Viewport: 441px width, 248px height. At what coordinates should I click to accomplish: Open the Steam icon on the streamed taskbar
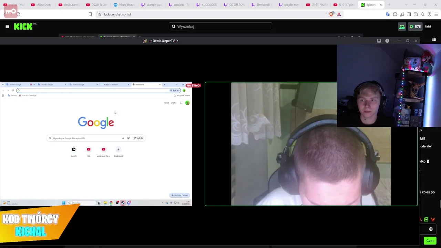point(123,203)
